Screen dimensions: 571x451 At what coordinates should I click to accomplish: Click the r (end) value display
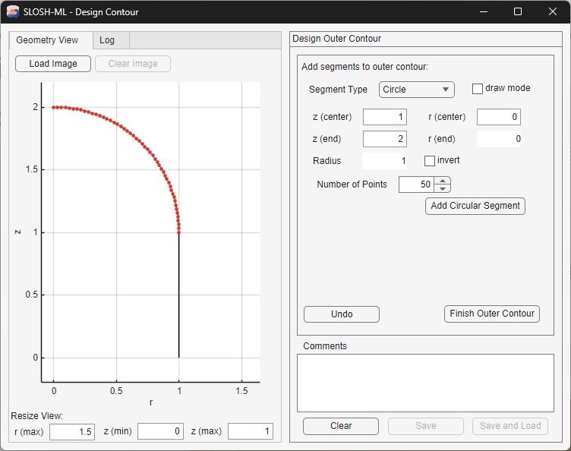coord(499,139)
